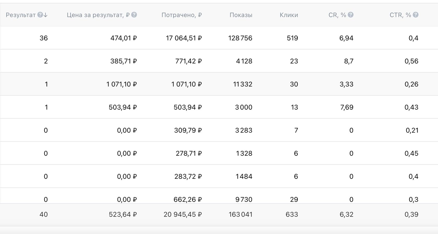The image size is (438, 234).
Task: Select row with price 385,71 ₽
Action: [219, 61]
